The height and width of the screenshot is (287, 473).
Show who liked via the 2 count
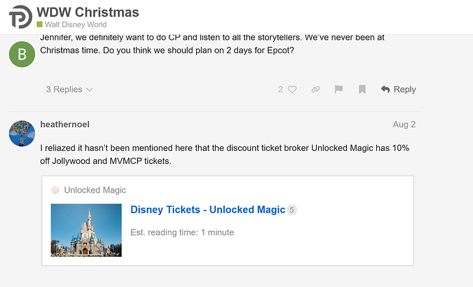[280, 90]
